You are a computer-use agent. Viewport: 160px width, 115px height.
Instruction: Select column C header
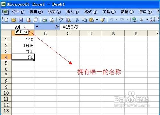pyautogui.click(x=68, y=33)
